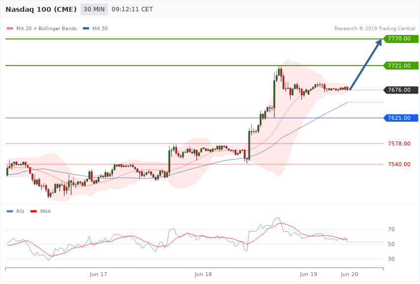Click the RSI legend label
The width and height of the screenshot is (420, 284).
point(20,212)
